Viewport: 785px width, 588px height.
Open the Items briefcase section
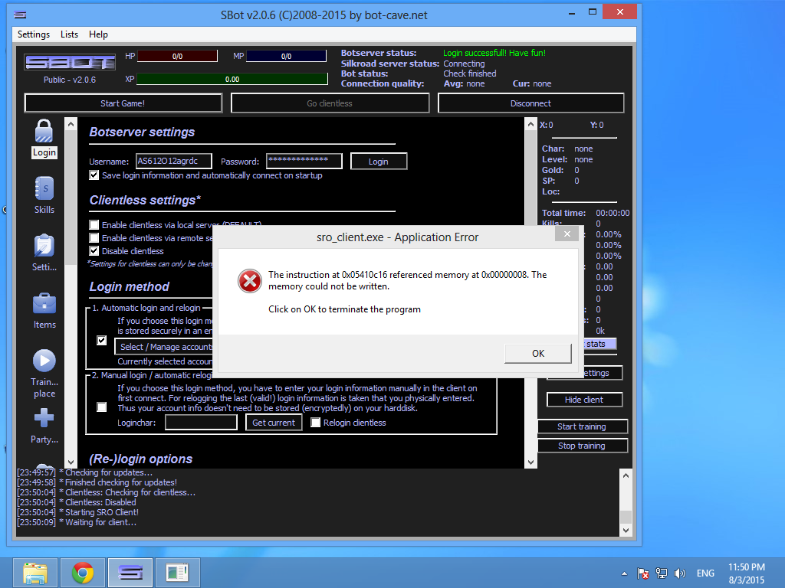coord(44,311)
